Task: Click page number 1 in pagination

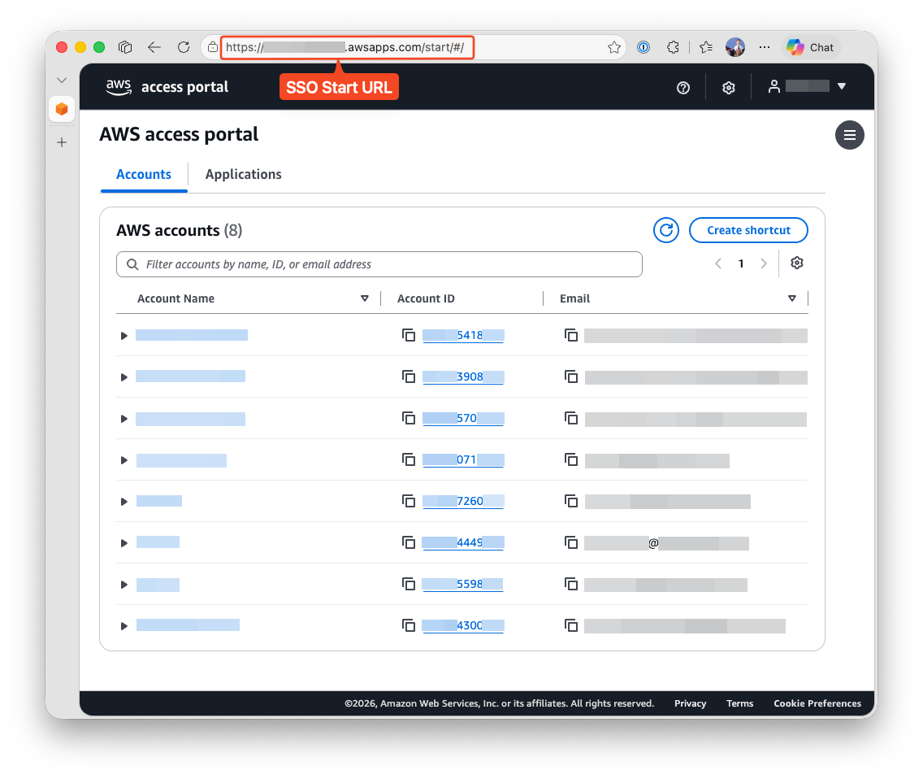Action: [x=740, y=263]
